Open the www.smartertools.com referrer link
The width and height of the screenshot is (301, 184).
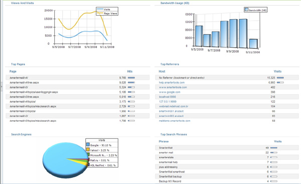click(x=173, y=87)
